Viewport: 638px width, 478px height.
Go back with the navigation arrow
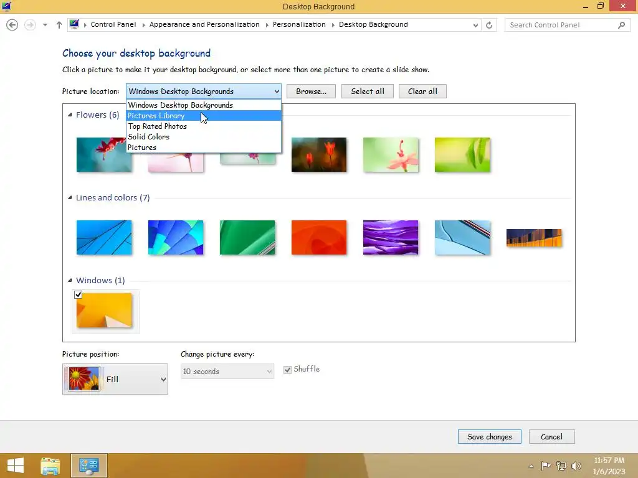point(12,25)
